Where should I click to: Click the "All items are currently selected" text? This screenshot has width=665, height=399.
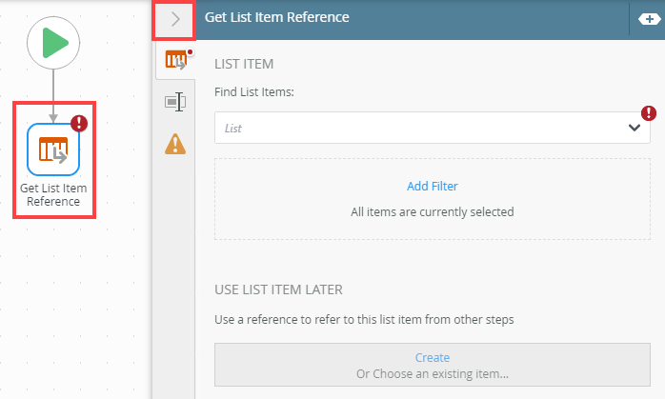point(433,211)
